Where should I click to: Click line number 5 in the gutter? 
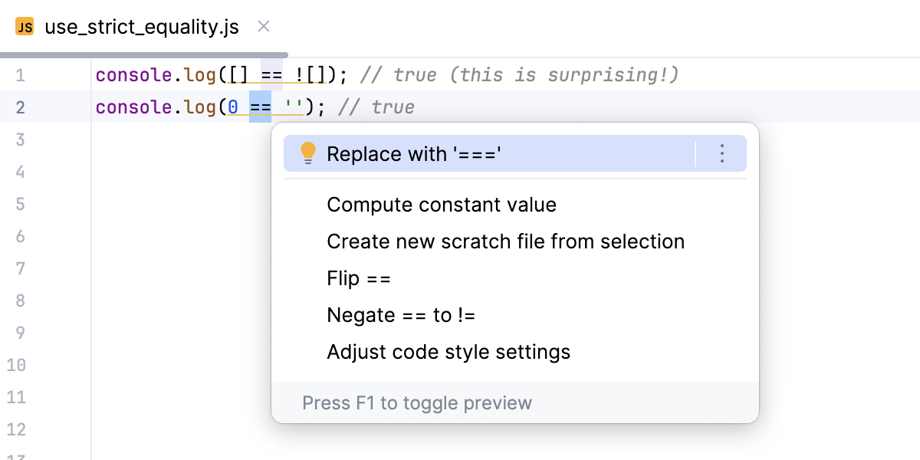[20, 204]
